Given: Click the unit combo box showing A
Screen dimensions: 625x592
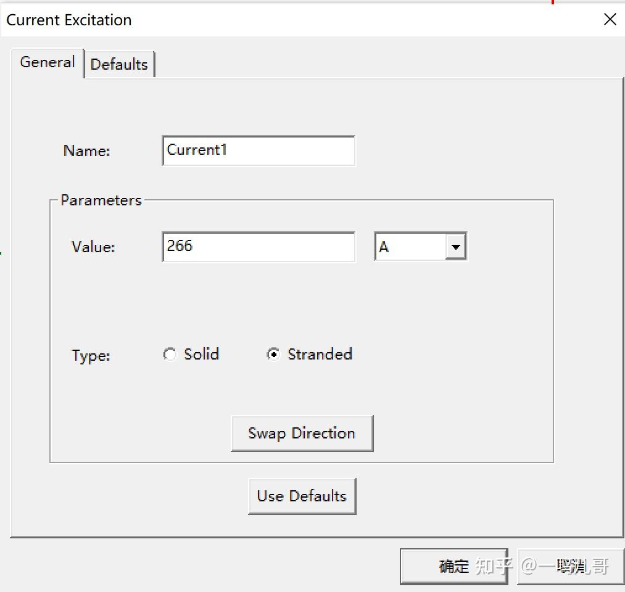Looking at the screenshot, I should pyautogui.click(x=410, y=247).
